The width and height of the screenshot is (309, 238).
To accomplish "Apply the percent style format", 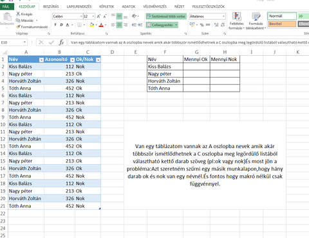I will click(201, 25).
